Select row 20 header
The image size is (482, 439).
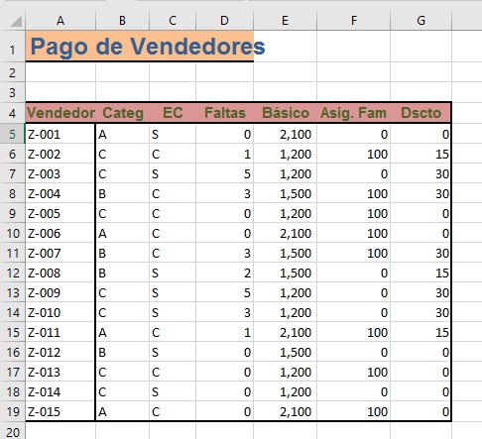coord(12,432)
